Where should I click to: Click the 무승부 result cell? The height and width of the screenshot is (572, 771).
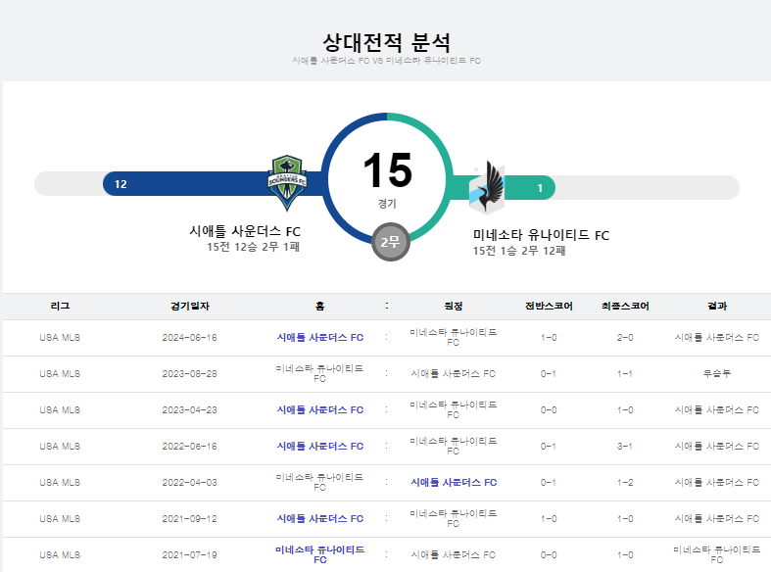pos(717,373)
